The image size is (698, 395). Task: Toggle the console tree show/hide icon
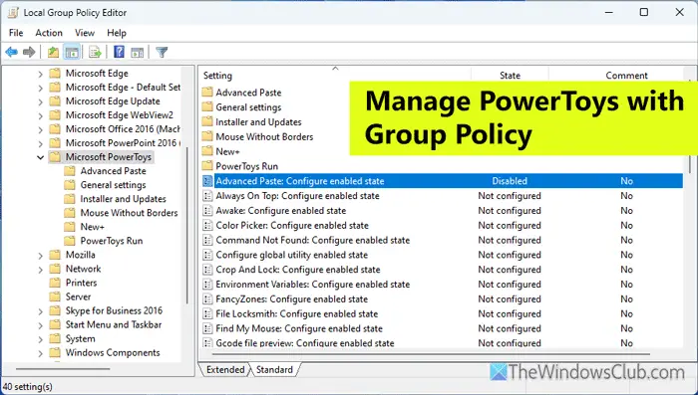click(x=72, y=53)
